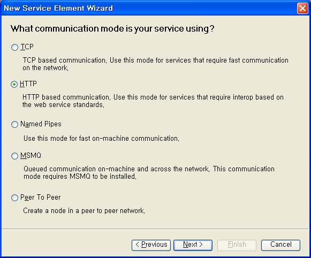This screenshot has width=311, height=258.
Task: Click the HTTP label text
Action: [x=28, y=84]
